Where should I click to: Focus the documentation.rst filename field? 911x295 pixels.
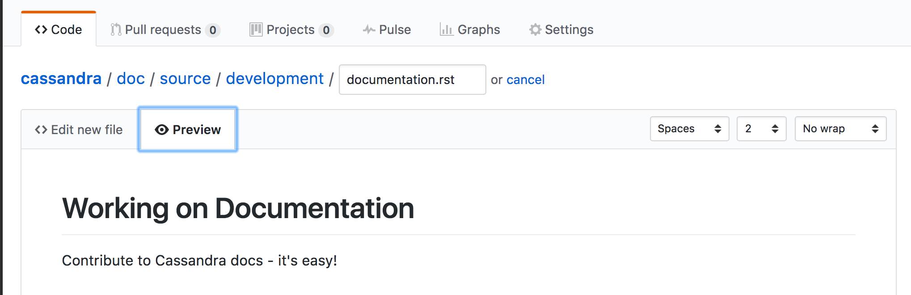click(412, 80)
